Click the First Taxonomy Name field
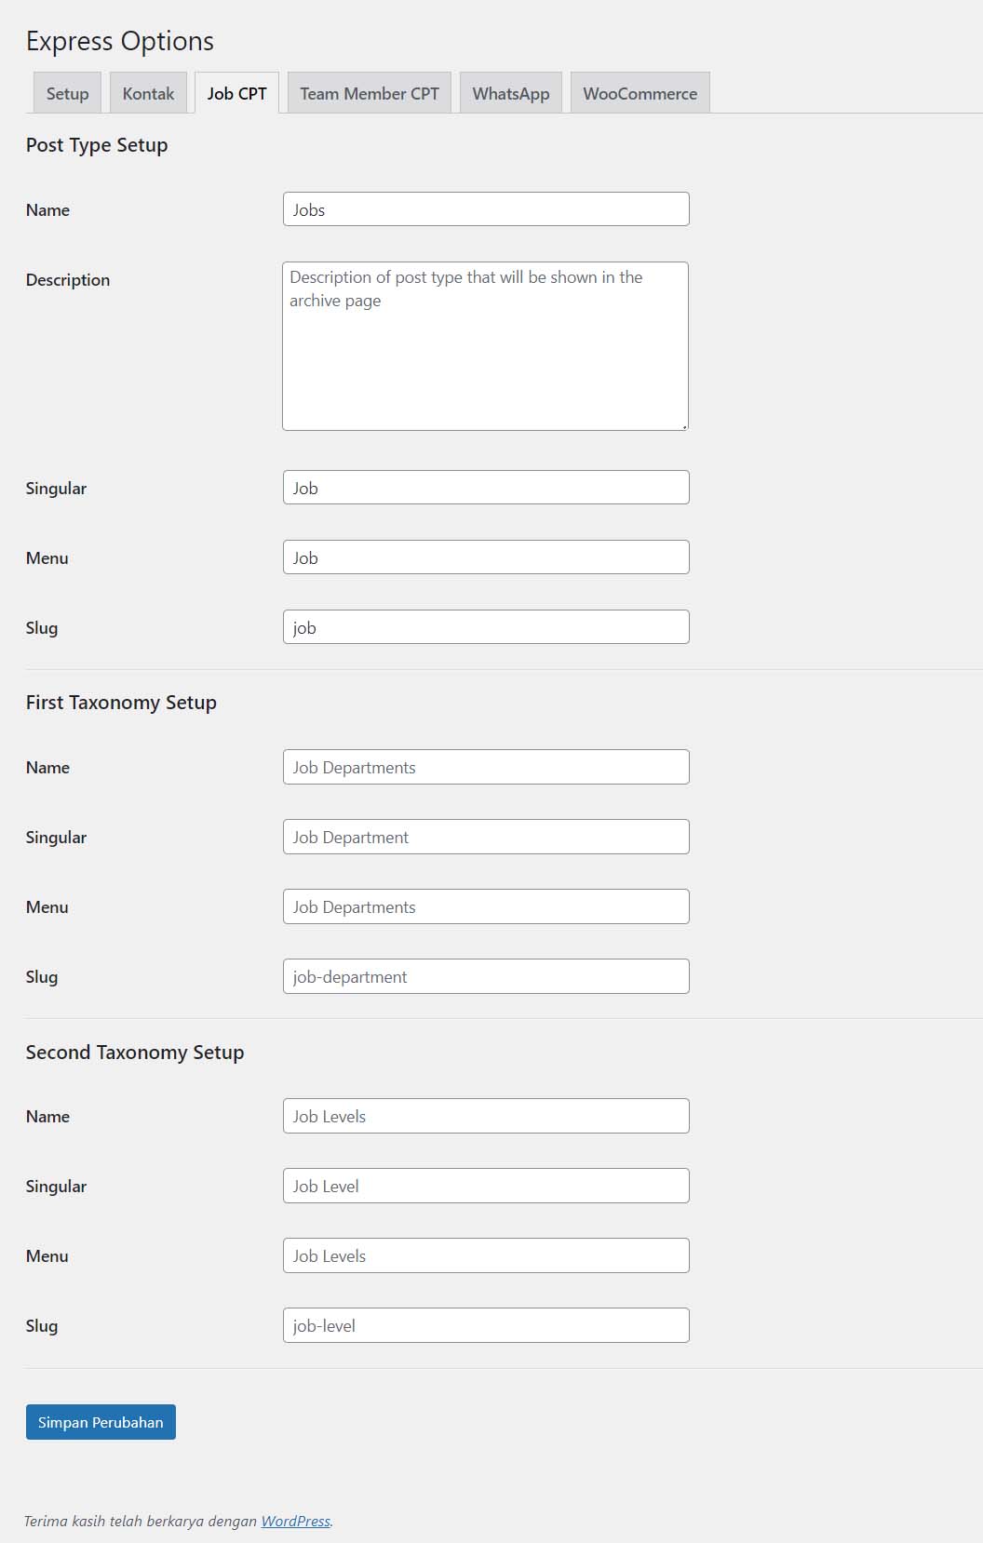Screen dimensions: 983x1543 486,767
